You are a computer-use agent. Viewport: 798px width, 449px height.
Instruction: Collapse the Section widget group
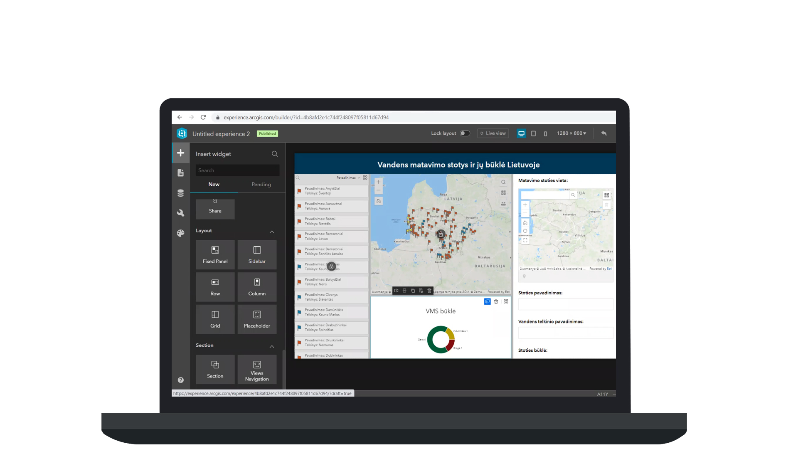pos(272,346)
